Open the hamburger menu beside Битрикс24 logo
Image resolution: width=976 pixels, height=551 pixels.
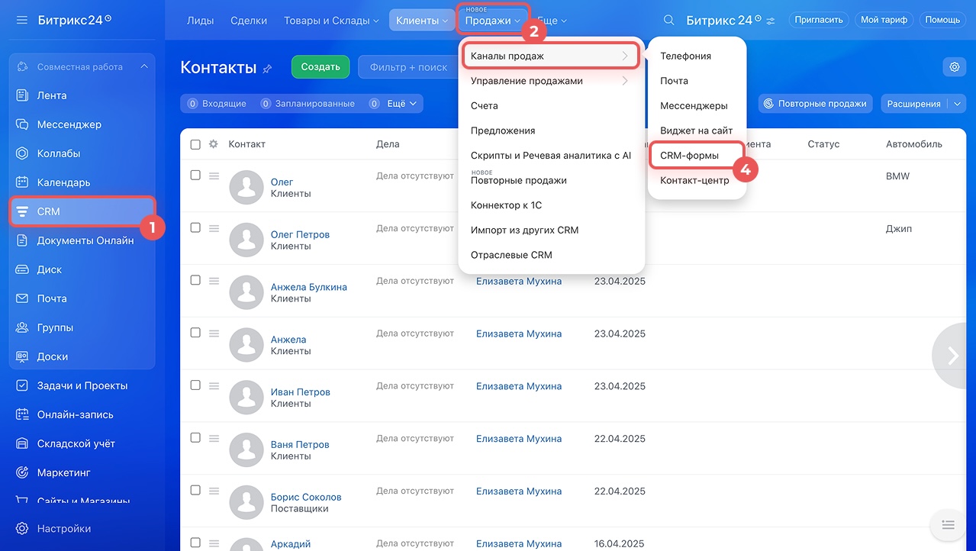coord(22,20)
